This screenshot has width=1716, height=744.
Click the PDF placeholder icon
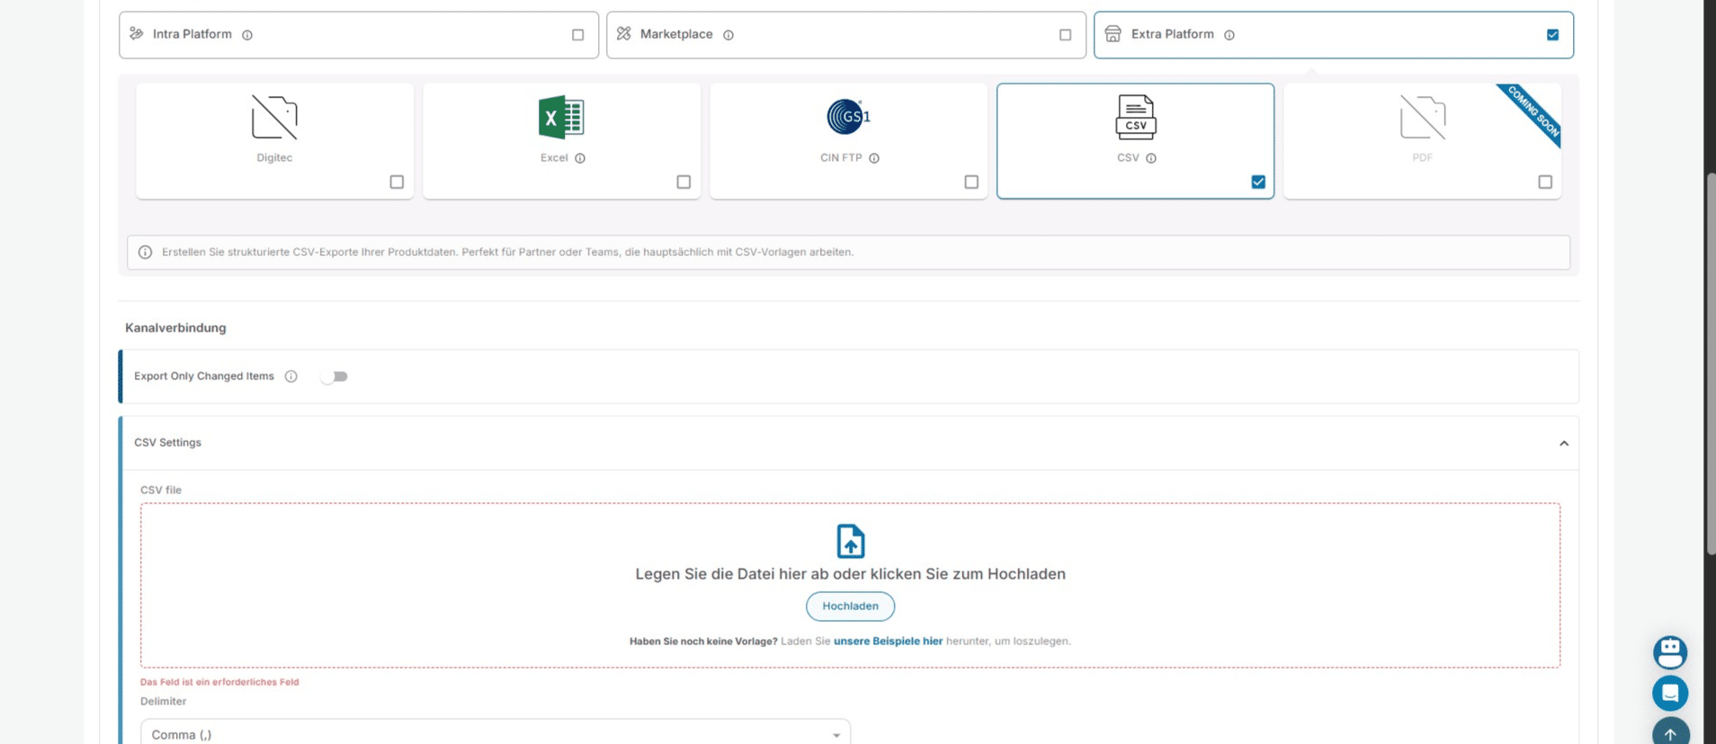pos(1423,117)
